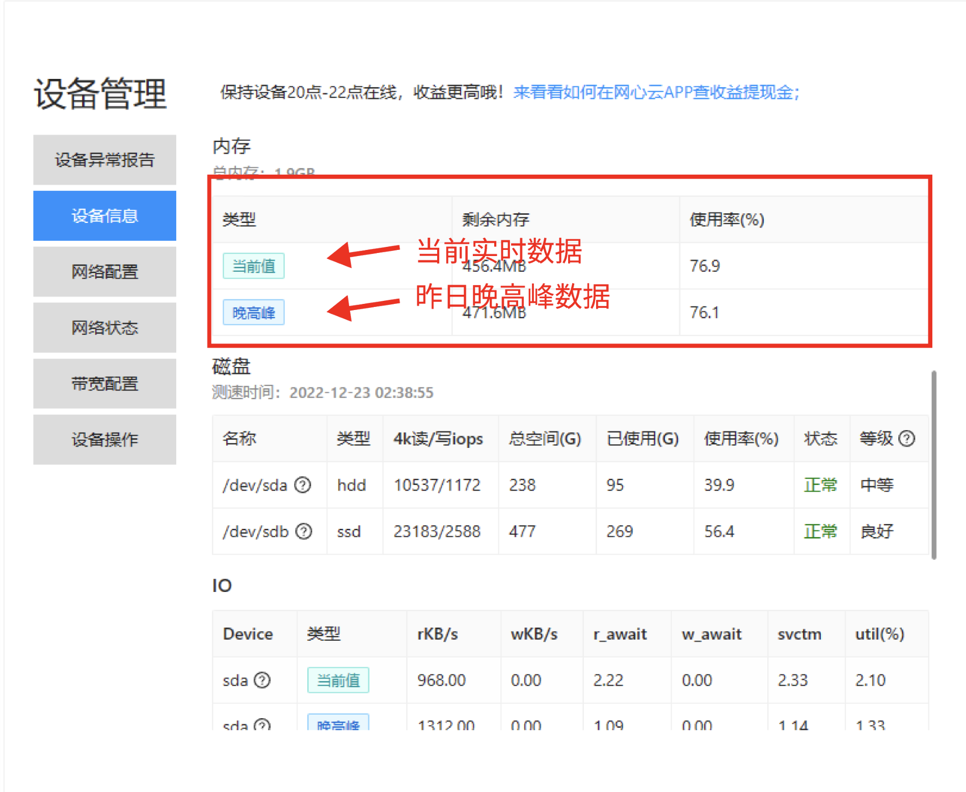Image resolution: width=966 pixels, height=792 pixels.
Task: Click the 正常 status for /dev/sdb
Action: 821,531
